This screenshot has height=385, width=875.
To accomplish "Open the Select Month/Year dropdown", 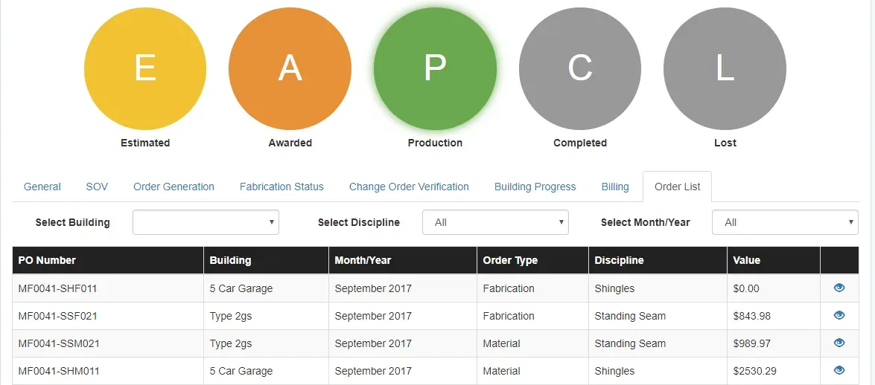I will coord(785,222).
